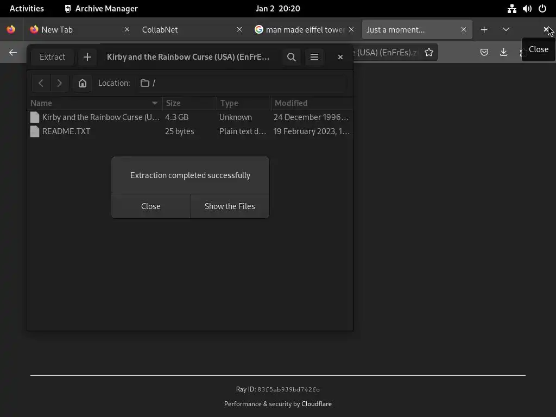
Task: Click the 24 December 1996 modified cell
Action: coord(311,117)
